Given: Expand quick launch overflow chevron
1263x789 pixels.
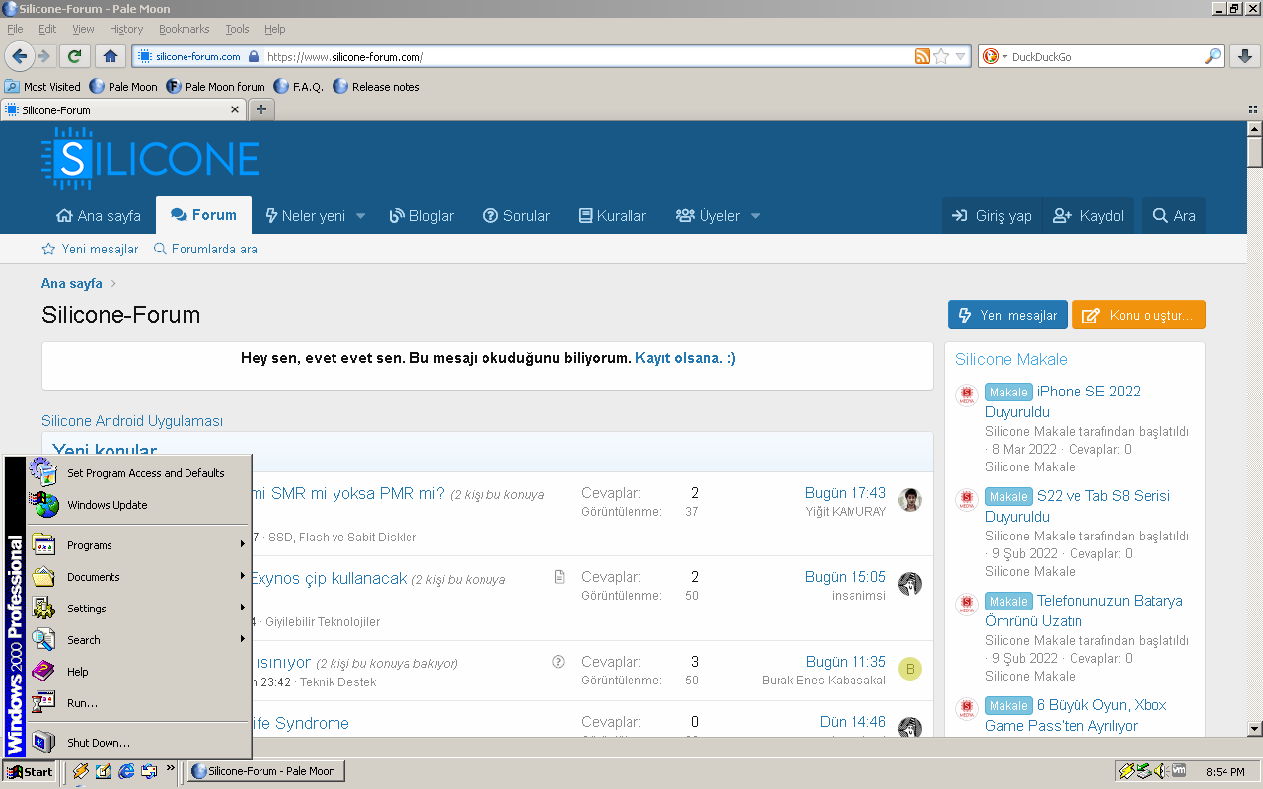Looking at the screenshot, I should pyautogui.click(x=171, y=767).
